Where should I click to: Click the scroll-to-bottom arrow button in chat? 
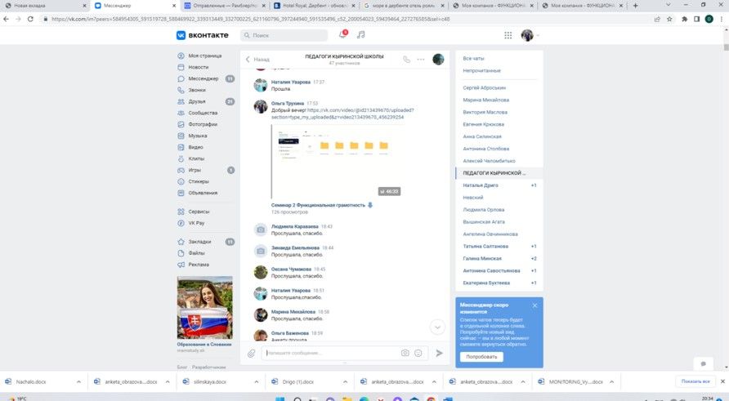click(x=437, y=327)
